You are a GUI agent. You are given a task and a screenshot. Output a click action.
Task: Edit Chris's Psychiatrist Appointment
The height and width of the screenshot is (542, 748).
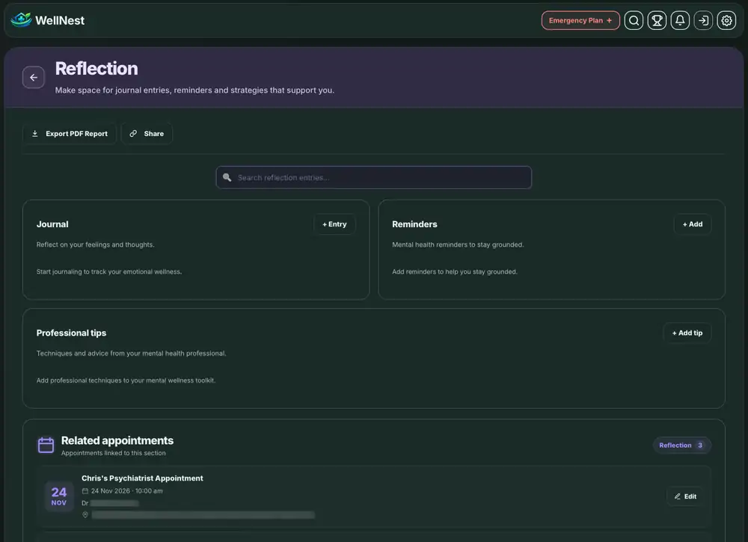click(685, 496)
